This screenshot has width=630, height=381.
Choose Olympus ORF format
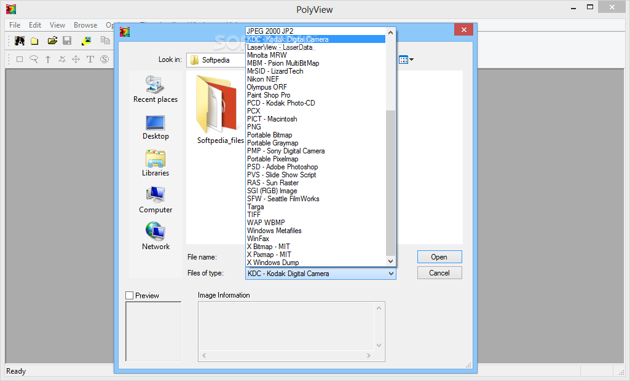(x=315, y=87)
